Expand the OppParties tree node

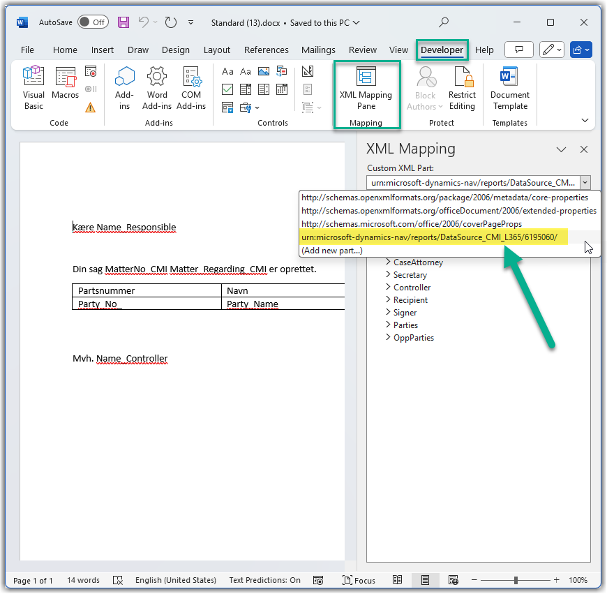(389, 338)
